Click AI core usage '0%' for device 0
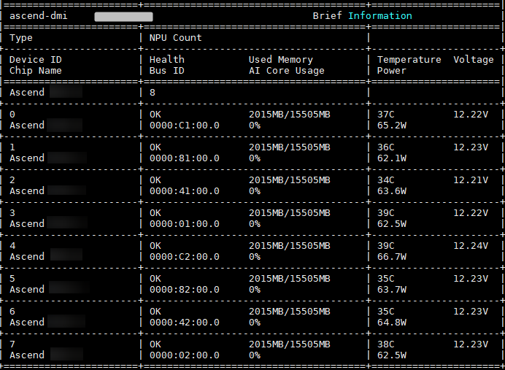Viewport: 505px width, 370px height. pos(255,126)
